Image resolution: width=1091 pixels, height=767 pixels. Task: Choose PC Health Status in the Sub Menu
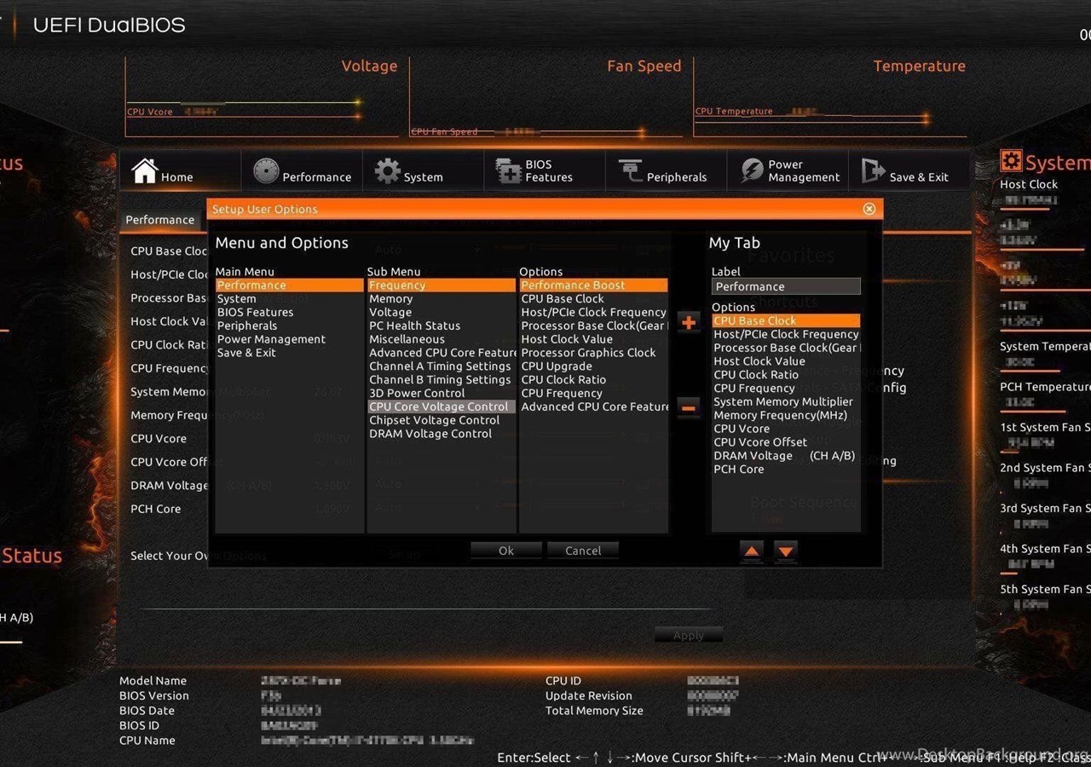point(442,326)
